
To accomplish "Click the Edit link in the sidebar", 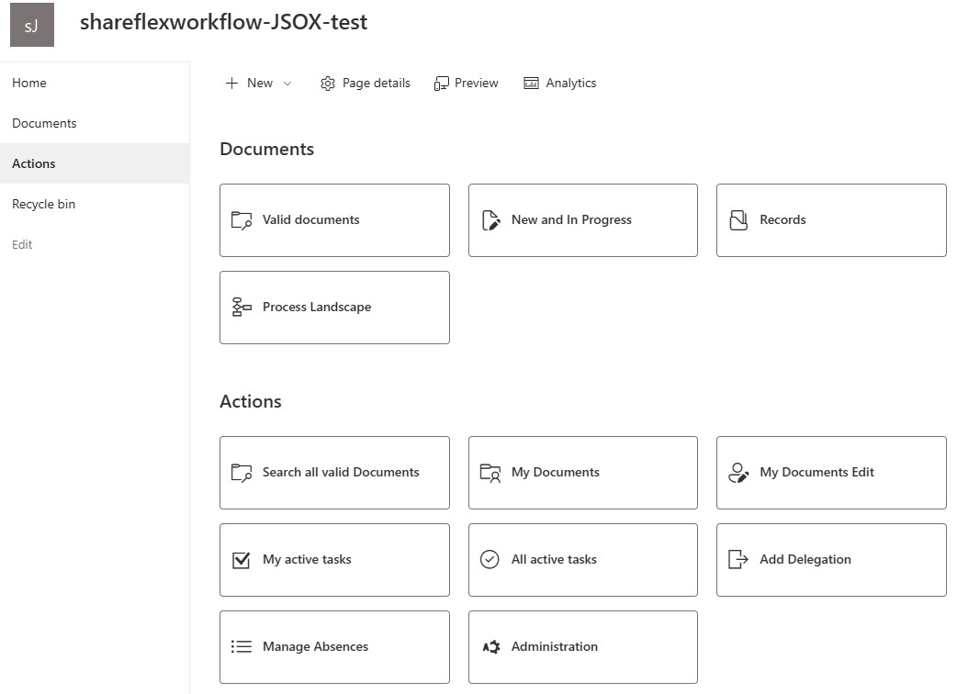I will (x=22, y=244).
